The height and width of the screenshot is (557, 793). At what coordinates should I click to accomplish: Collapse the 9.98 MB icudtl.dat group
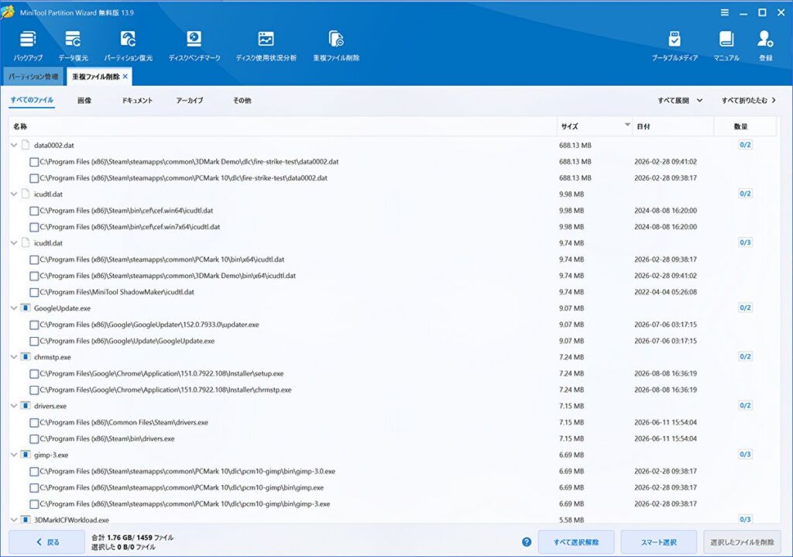14,194
